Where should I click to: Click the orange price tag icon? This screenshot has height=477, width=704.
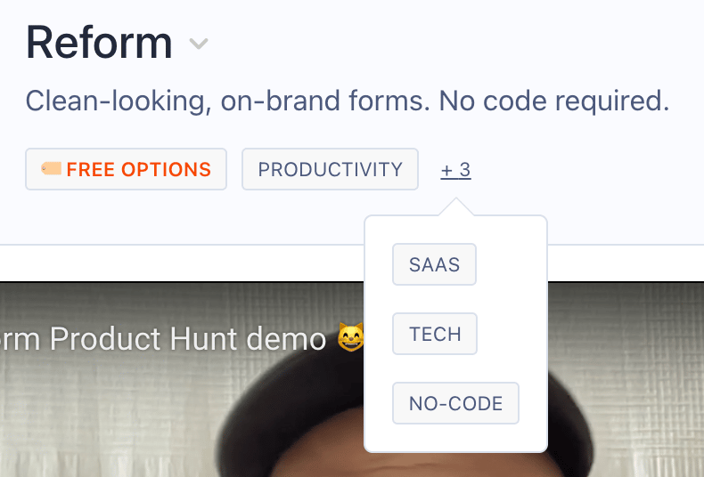pyautogui.click(x=51, y=168)
